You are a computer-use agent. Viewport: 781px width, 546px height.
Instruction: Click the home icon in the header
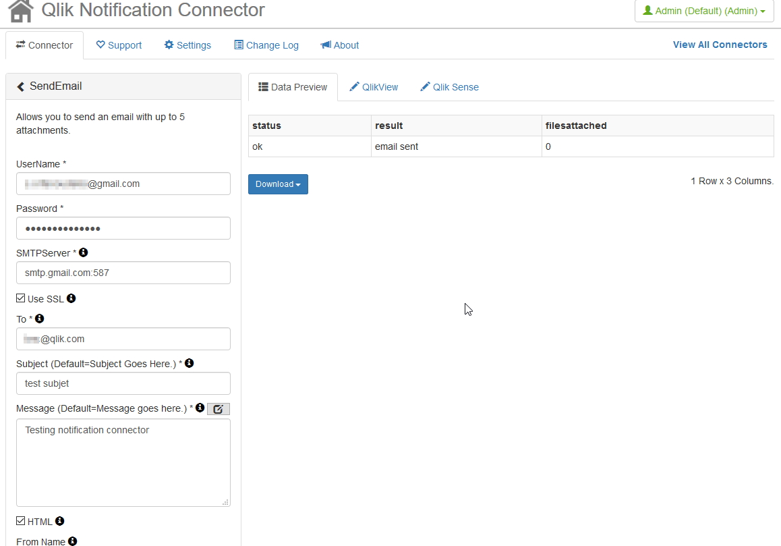(19, 11)
